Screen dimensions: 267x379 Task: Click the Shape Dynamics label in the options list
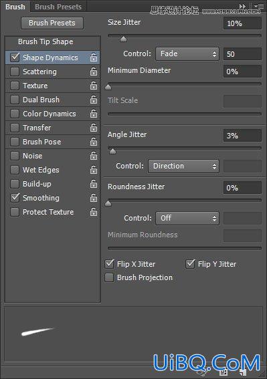pyautogui.click(x=50, y=57)
